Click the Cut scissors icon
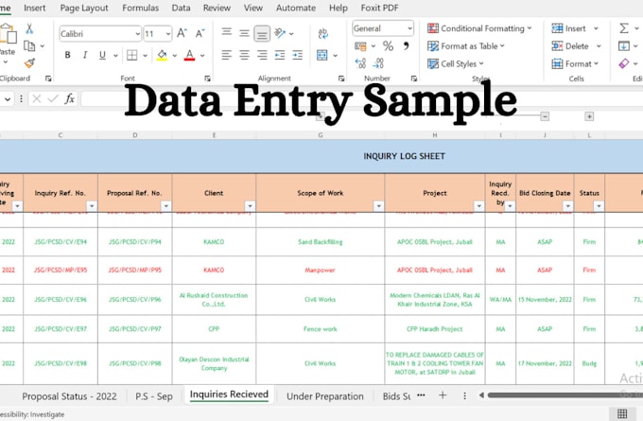Viewport: 643px width, 421px height. [29, 28]
